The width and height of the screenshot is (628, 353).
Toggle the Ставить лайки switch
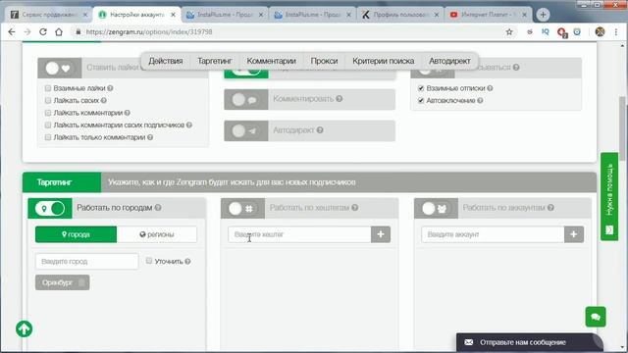click(59, 68)
